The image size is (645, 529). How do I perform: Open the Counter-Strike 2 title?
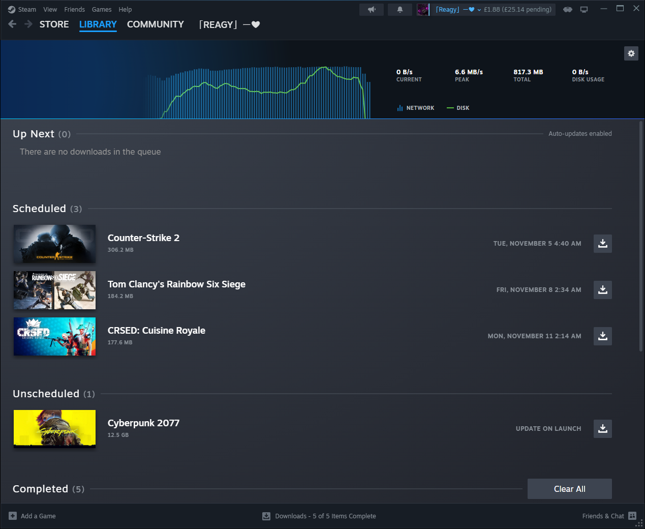[x=143, y=238]
